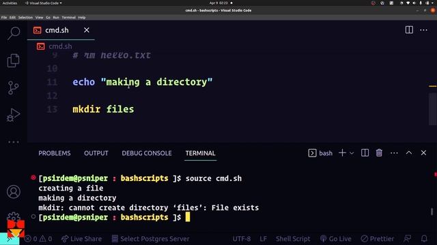
Task: Open editor More Actions menu
Action: [x=423, y=30]
